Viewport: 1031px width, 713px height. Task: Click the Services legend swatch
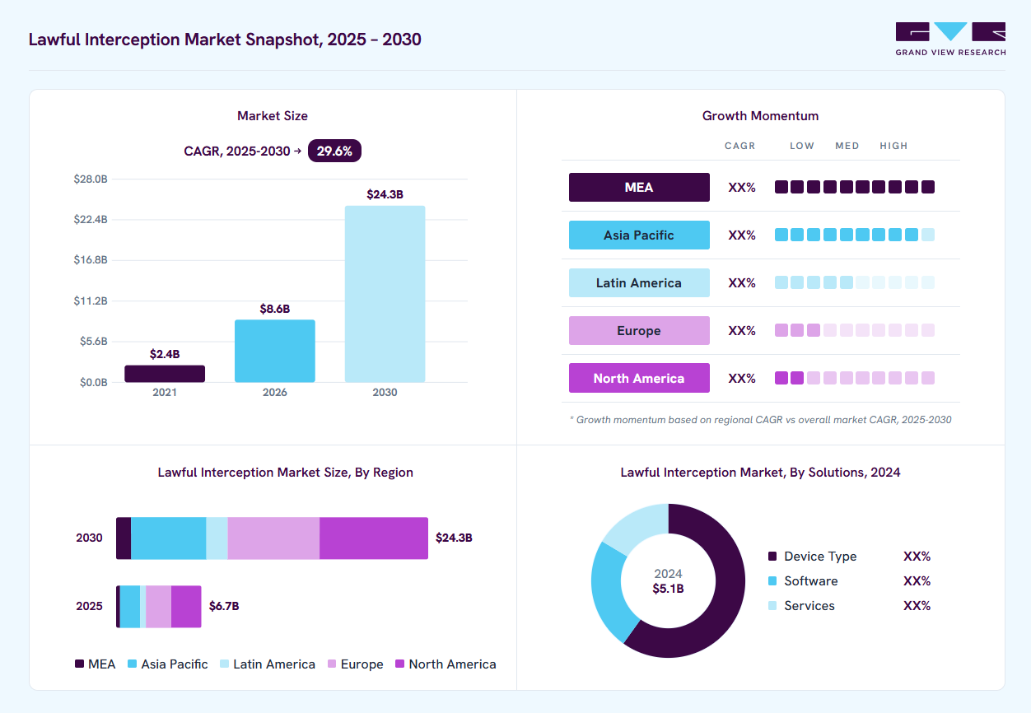[772, 606]
